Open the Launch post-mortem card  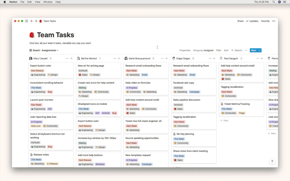(42, 100)
